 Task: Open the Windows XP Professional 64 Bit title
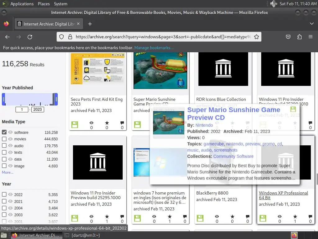click(283, 195)
